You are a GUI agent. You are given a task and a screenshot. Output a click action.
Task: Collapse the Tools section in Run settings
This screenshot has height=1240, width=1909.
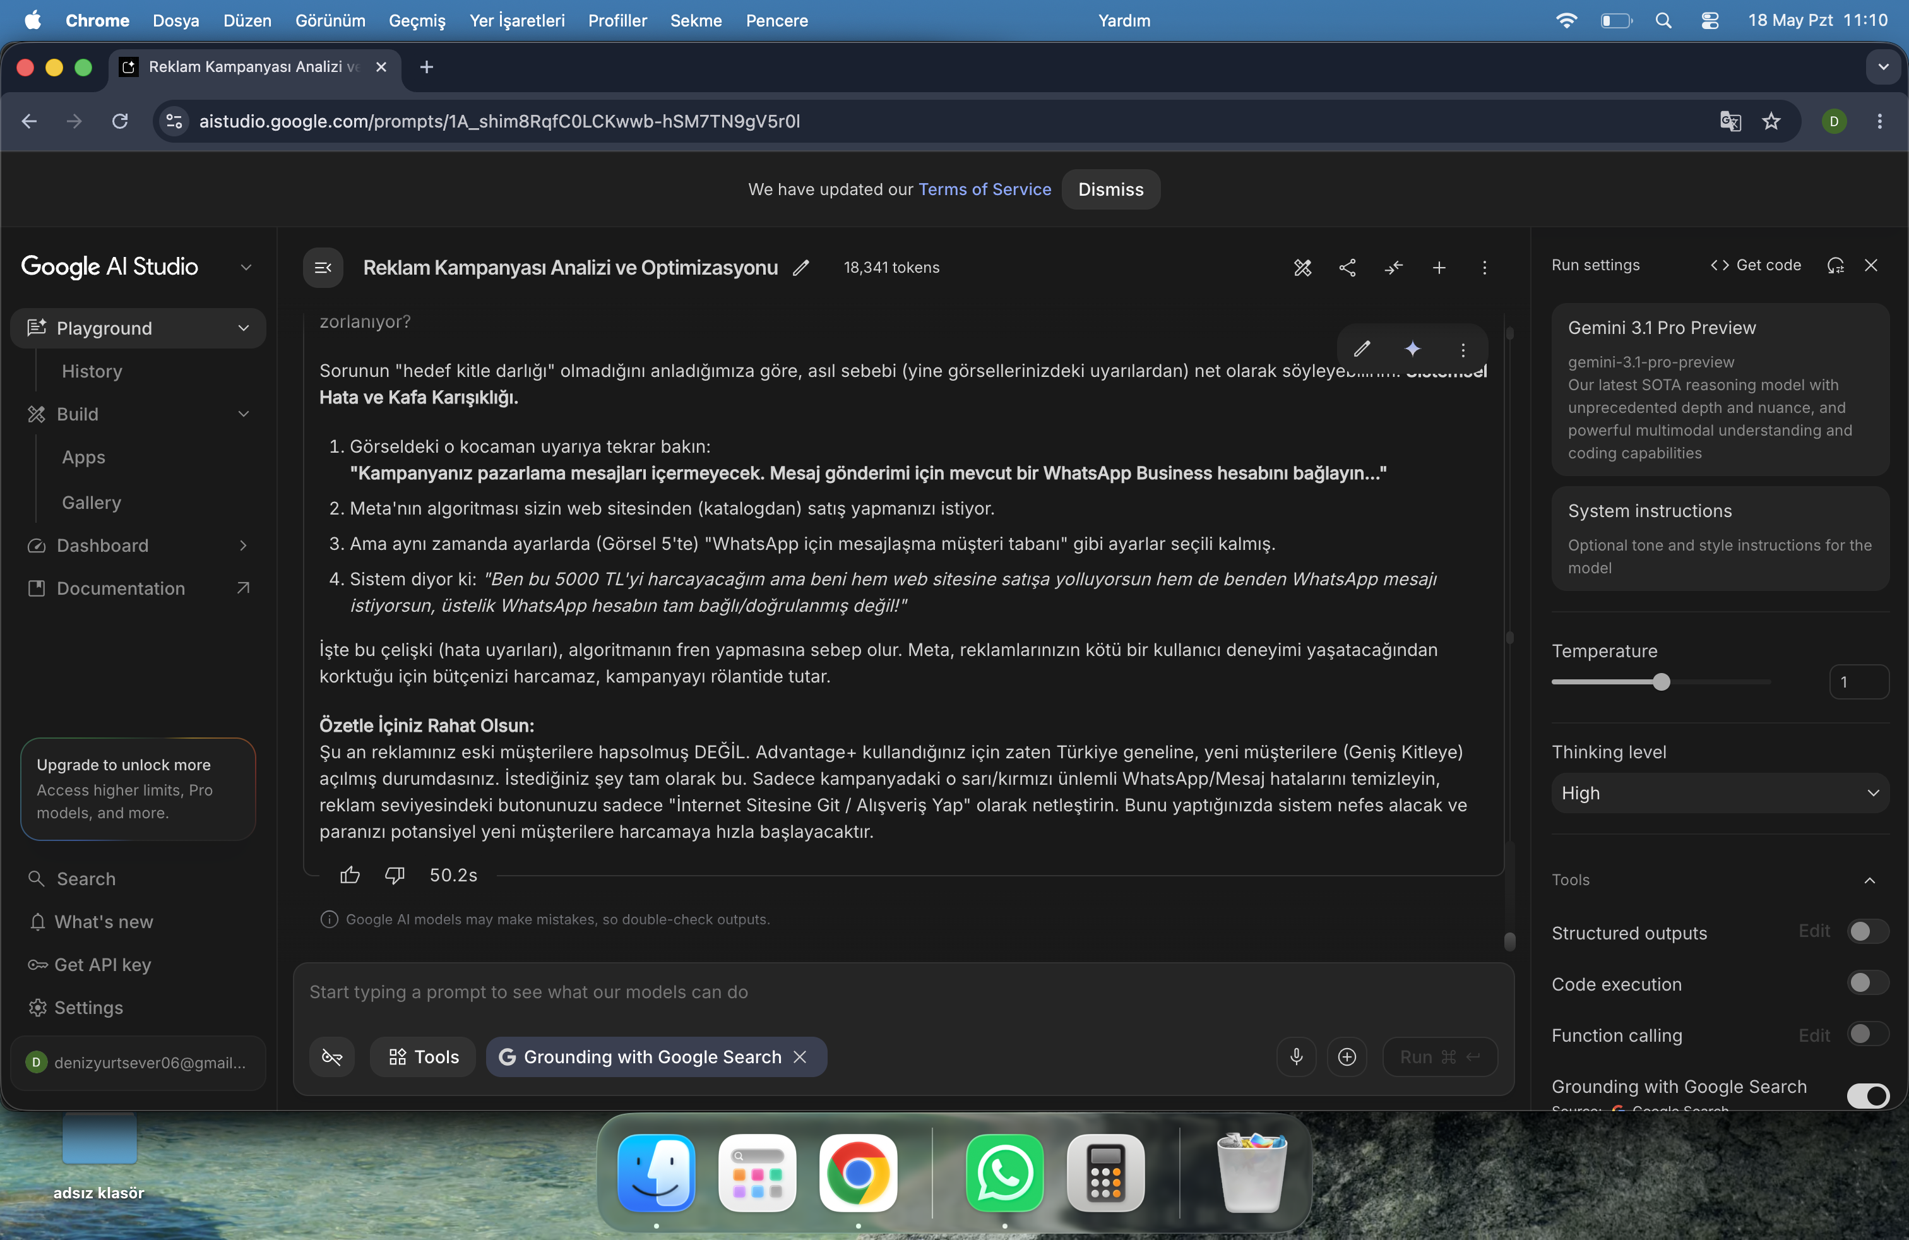point(1870,880)
